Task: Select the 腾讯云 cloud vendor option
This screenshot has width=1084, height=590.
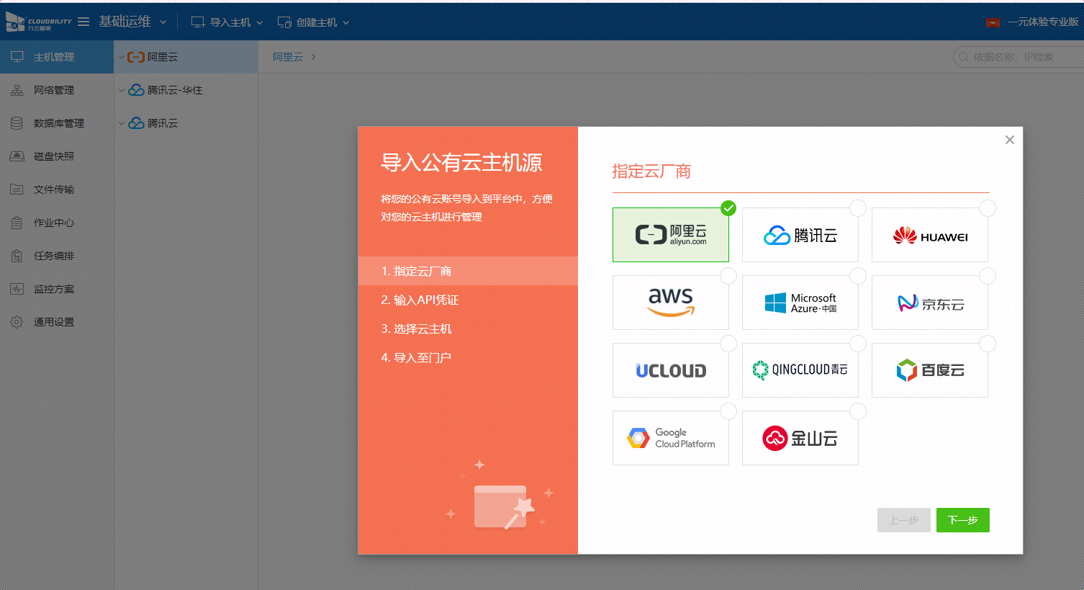Action: (x=800, y=234)
